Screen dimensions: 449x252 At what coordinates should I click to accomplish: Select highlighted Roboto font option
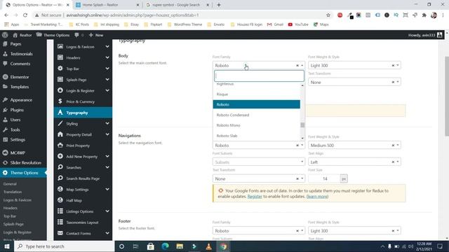[x=257, y=104]
